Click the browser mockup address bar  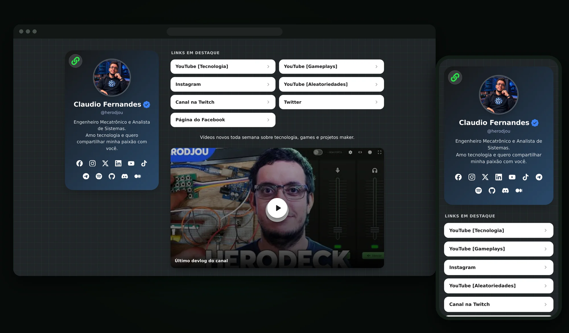coord(224,32)
